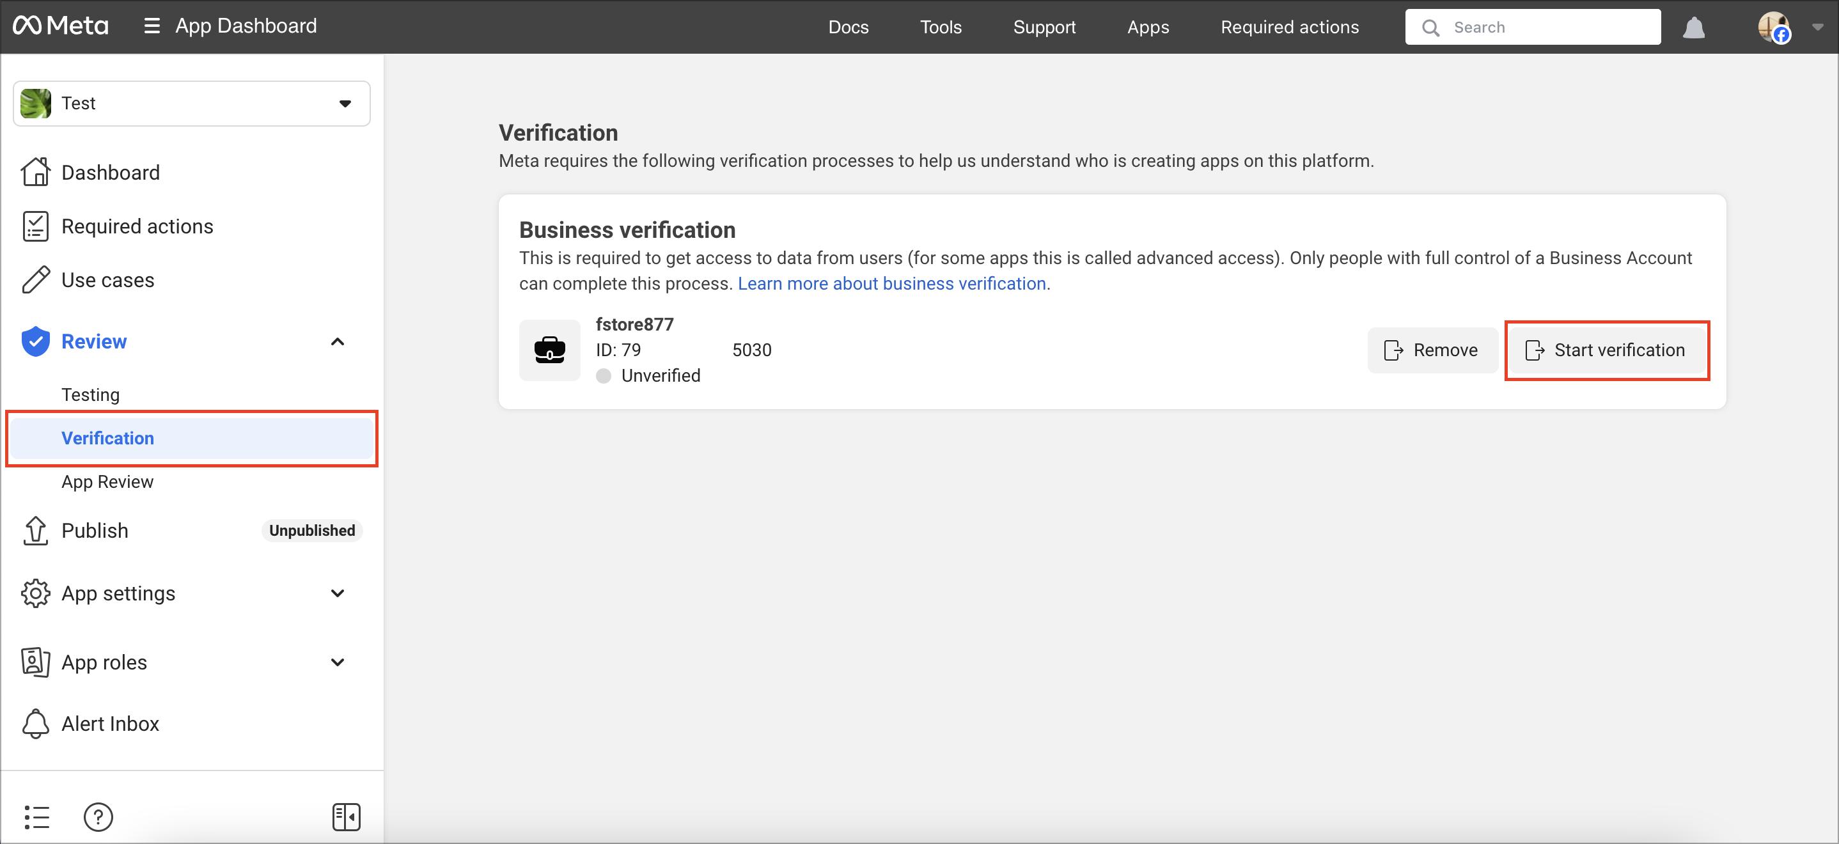Click the Unverified grey status dot
Screen dimensions: 1839x844
pos(604,375)
